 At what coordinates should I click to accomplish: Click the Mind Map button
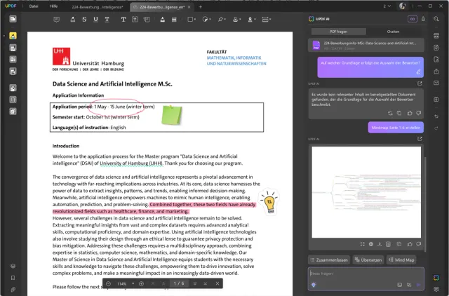pyautogui.click(x=402, y=260)
